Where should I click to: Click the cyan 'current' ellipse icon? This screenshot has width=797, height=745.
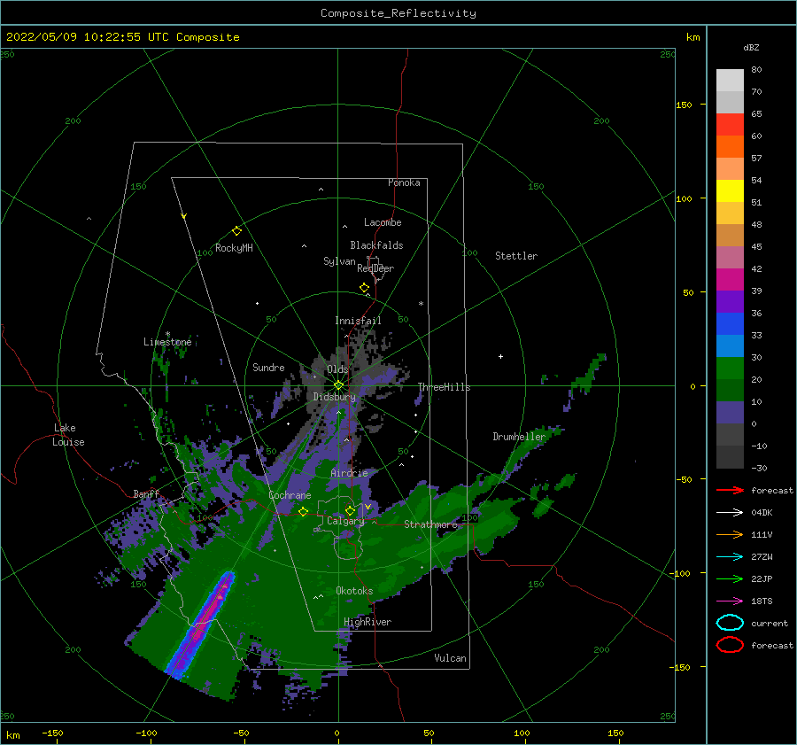(730, 623)
